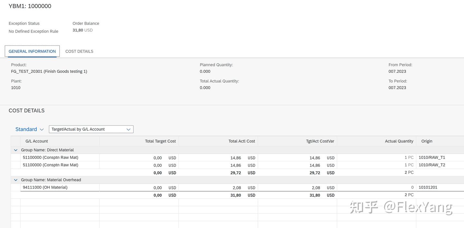Select the 10101201 origin cell
The height and width of the screenshot is (228, 464).
[428, 187]
